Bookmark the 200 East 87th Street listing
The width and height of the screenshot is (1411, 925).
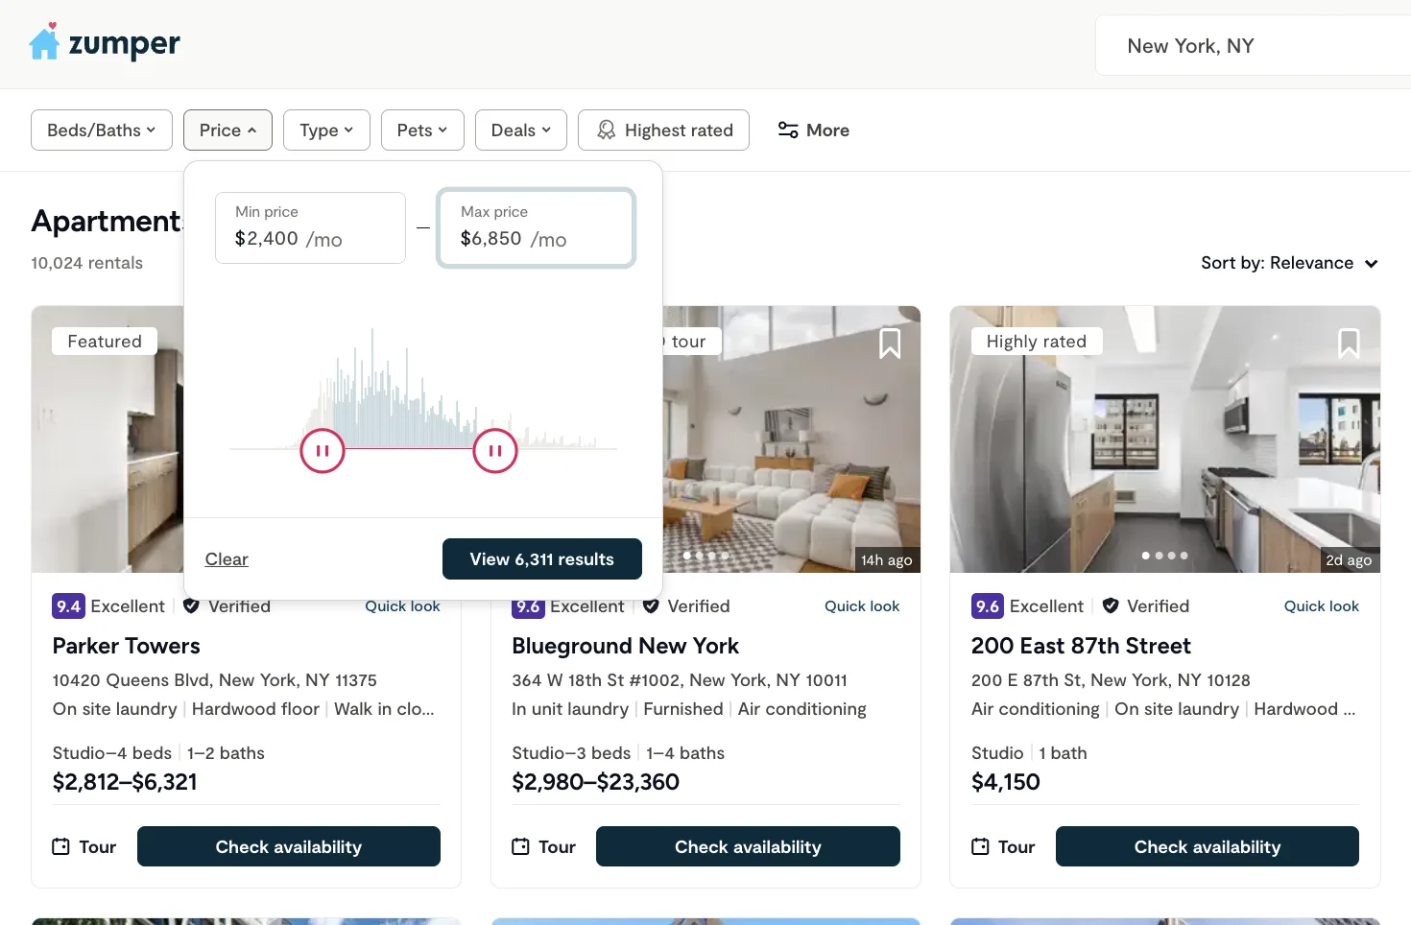coord(1349,343)
